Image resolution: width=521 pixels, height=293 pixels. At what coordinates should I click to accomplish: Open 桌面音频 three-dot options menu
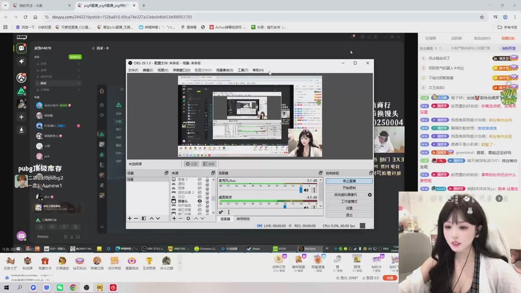click(314, 206)
